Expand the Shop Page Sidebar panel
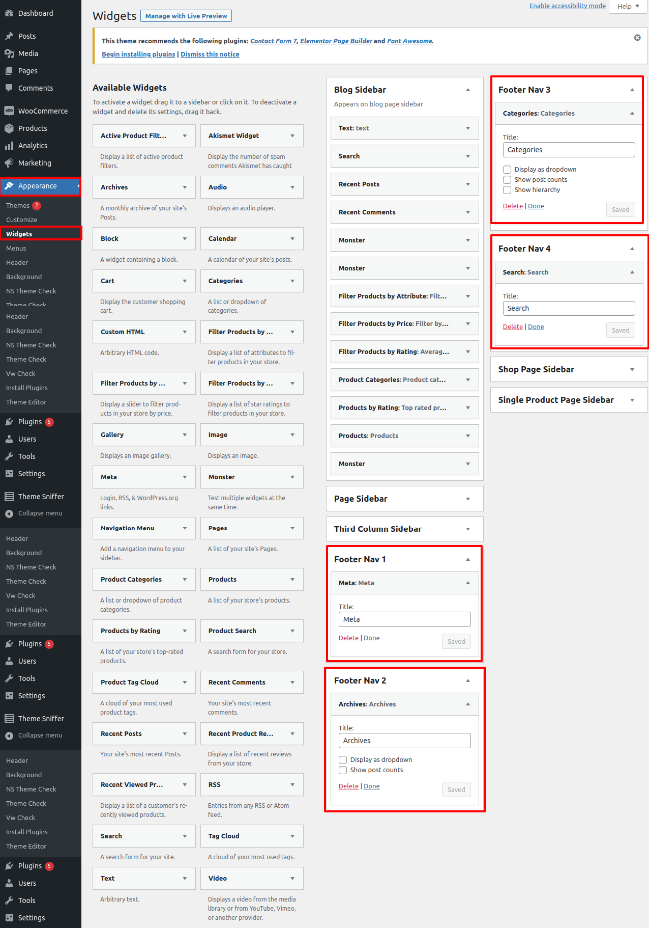Screen dimensions: 649x928 632,370
